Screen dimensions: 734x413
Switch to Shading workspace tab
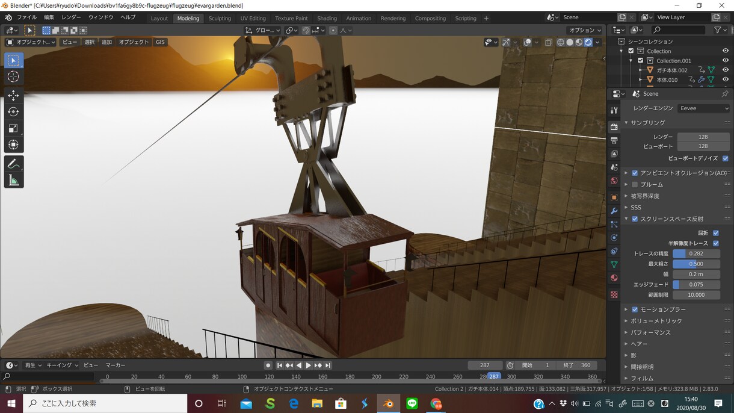pyautogui.click(x=327, y=18)
